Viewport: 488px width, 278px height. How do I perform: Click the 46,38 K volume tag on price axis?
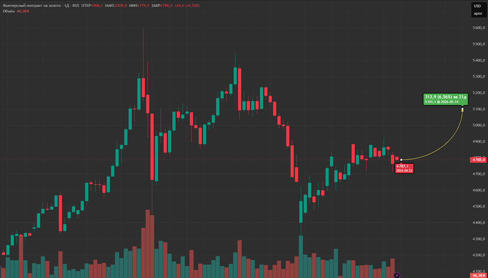tap(479, 276)
